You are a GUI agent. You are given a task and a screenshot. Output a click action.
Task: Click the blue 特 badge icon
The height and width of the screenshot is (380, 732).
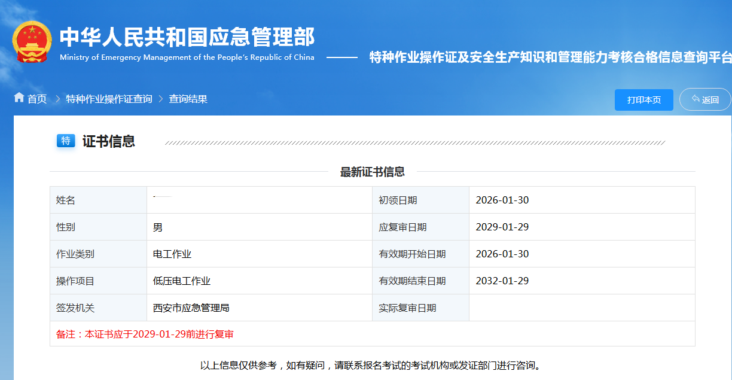[66, 141]
